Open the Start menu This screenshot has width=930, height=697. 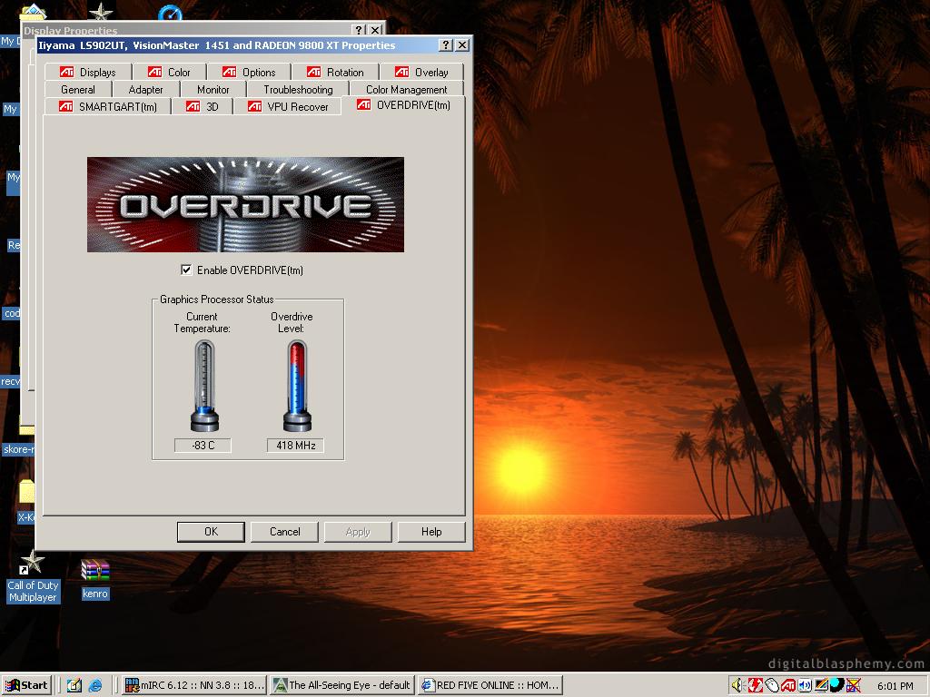[26, 685]
